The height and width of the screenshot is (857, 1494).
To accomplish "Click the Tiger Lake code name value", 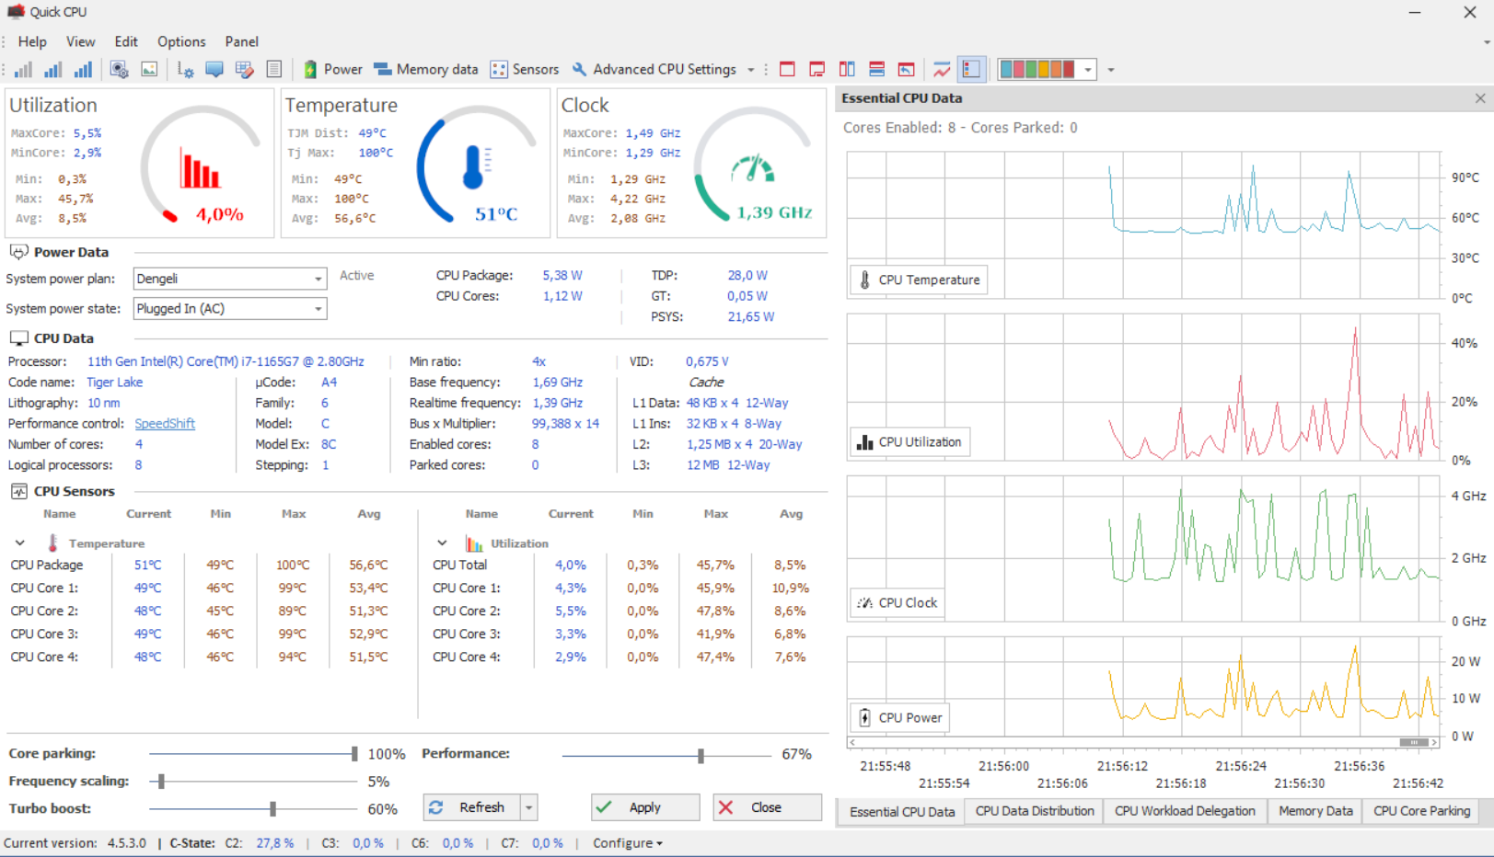I will pos(114,383).
